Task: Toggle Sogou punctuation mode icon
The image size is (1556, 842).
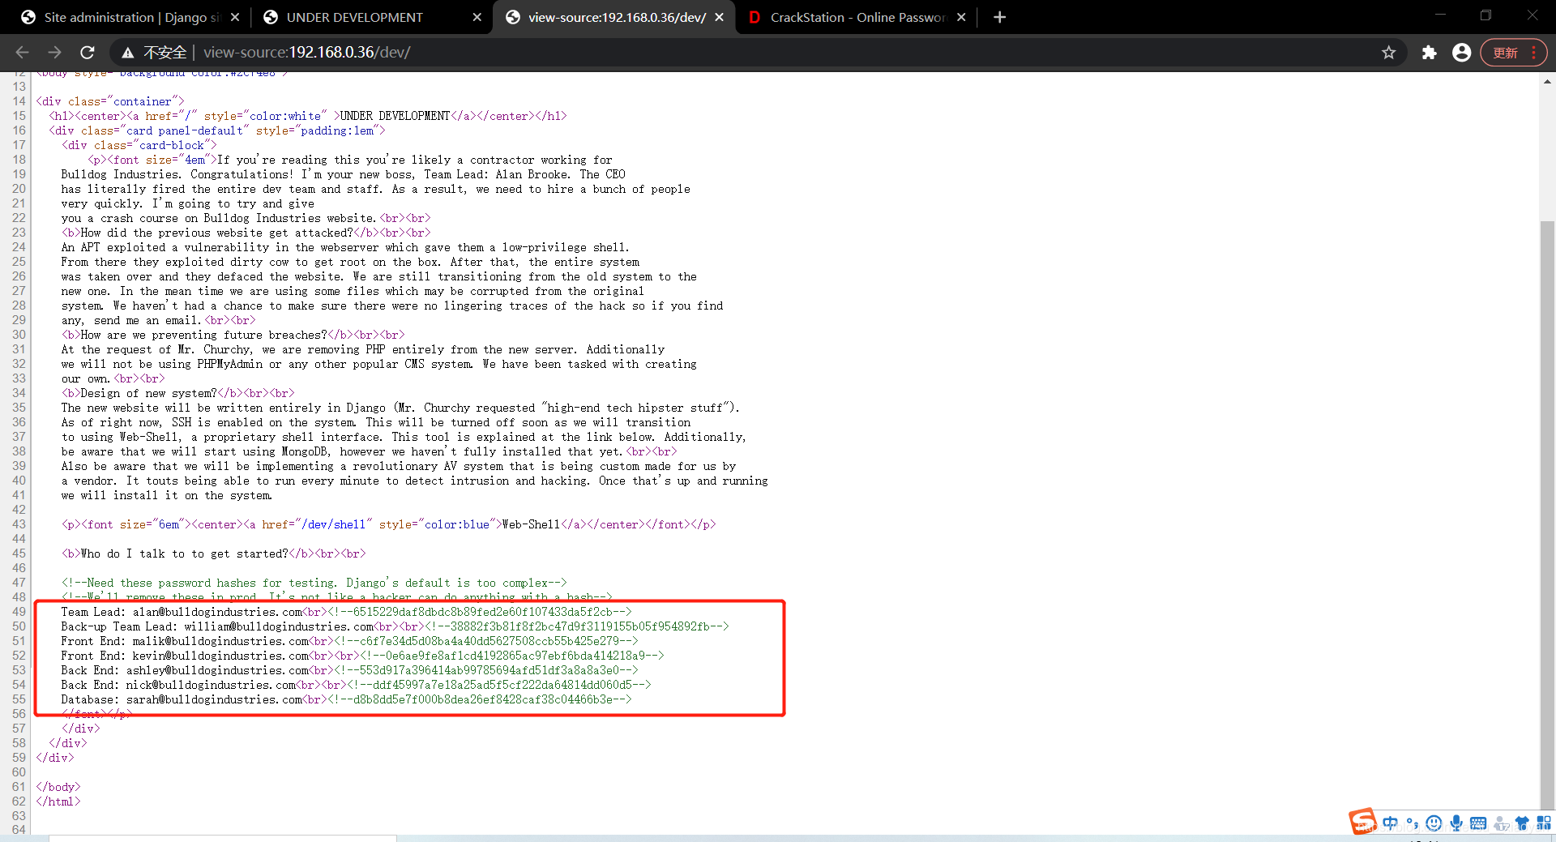Action: click(x=1413, y=823)
